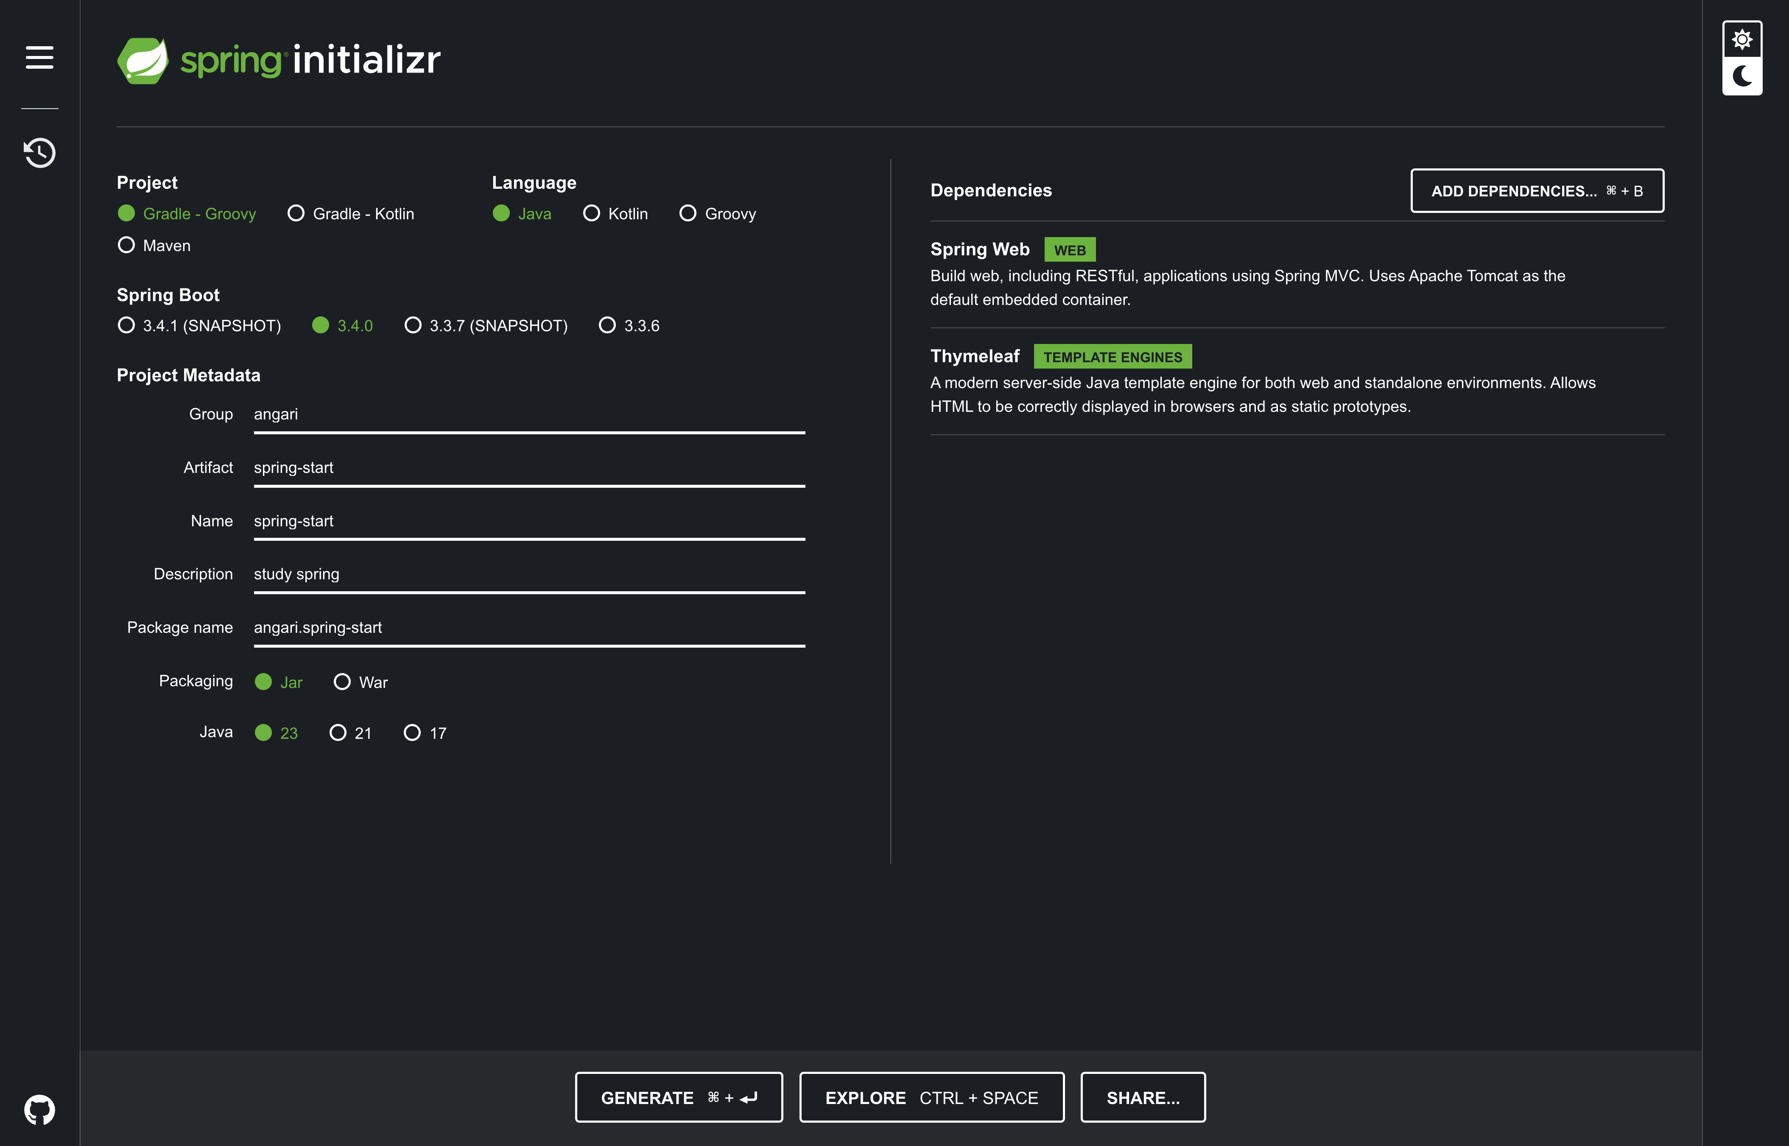This screenshot has height=1146, width=1789.
Task: Click the Generate button
Action: (x=679, y=1097)
